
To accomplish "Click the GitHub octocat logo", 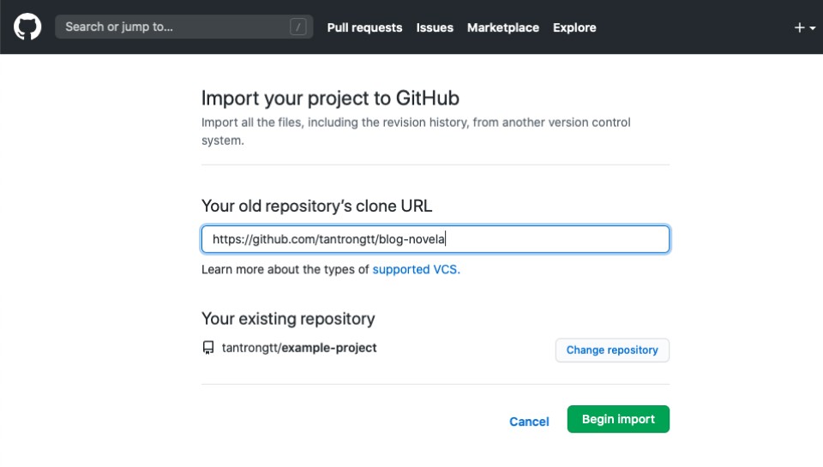I will click(27, 27).
